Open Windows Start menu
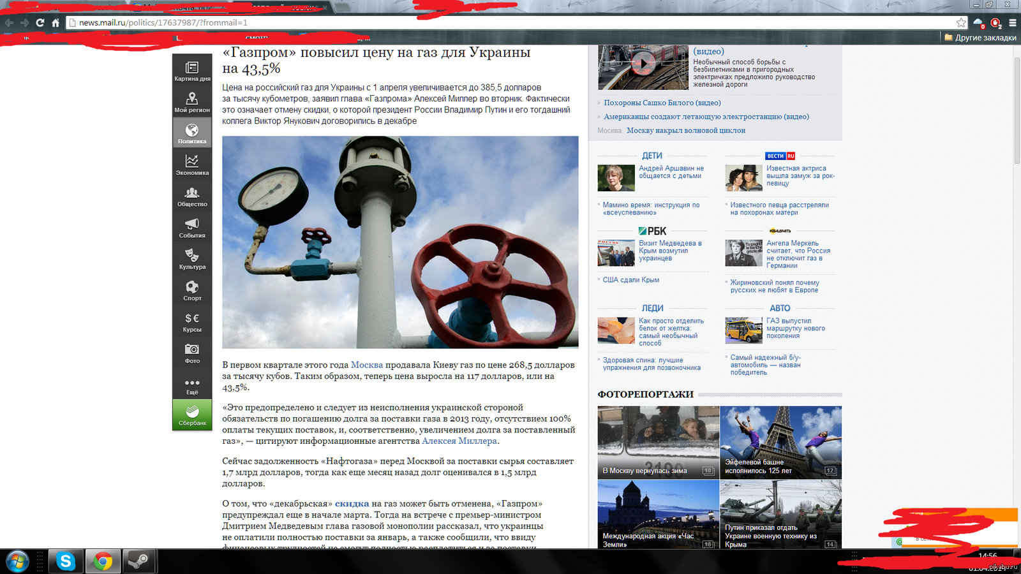The image size is (1021, 574). click(x=17, y=561)
